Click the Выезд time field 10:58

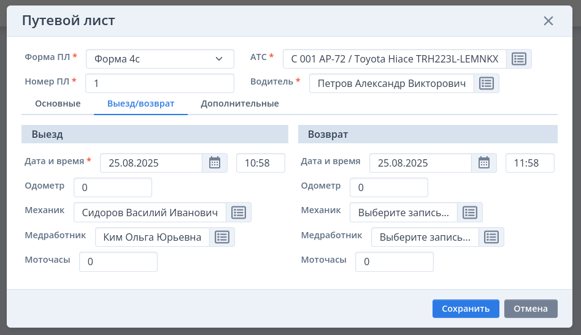point(261,163)
